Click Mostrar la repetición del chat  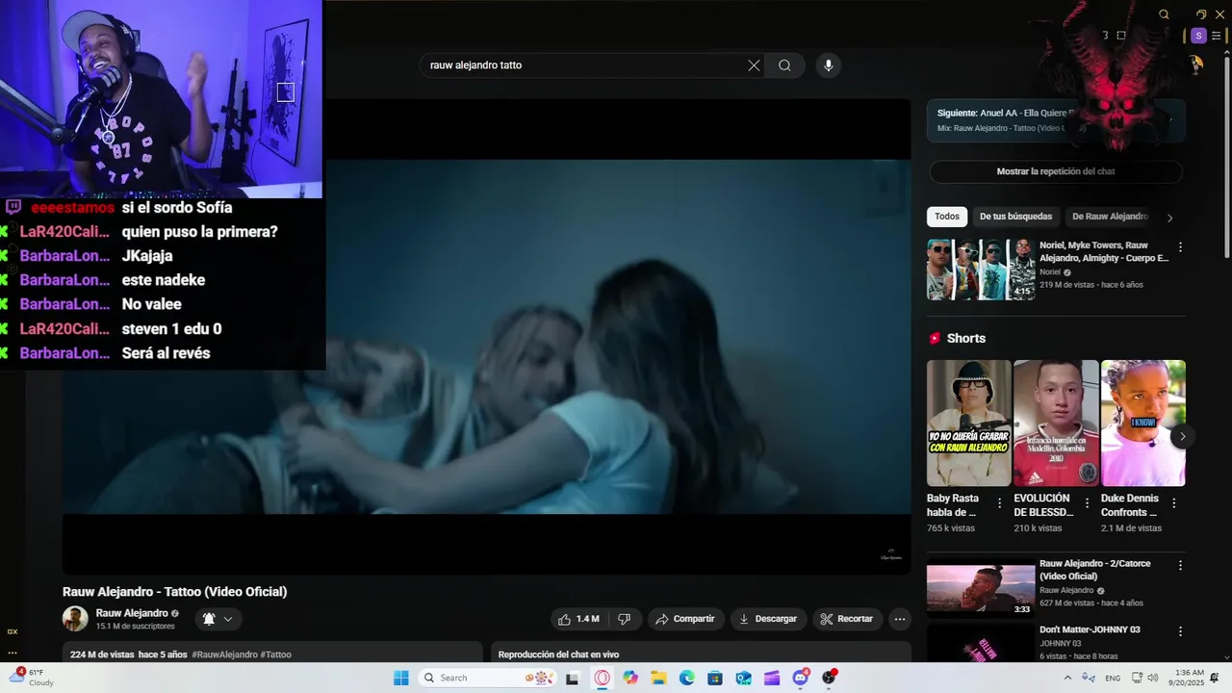[x=1056, y=171]
